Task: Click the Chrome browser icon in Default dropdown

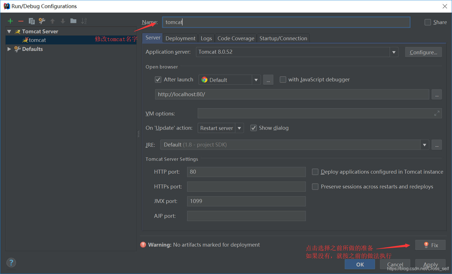Action: click(204, 80)
